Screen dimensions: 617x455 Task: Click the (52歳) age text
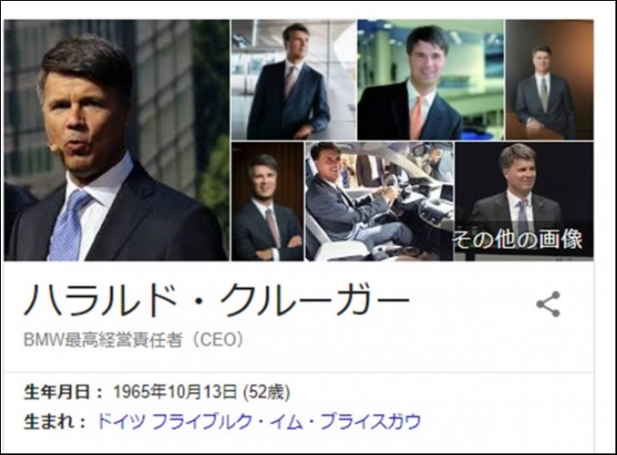tap(267, 392)
